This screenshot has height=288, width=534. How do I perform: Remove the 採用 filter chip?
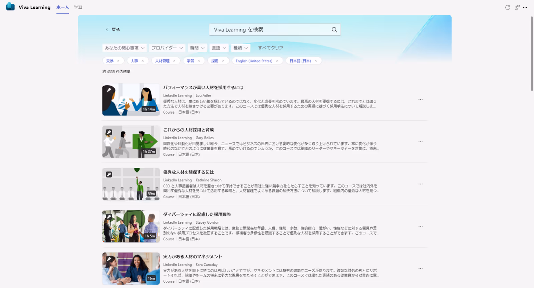(223, 61)
